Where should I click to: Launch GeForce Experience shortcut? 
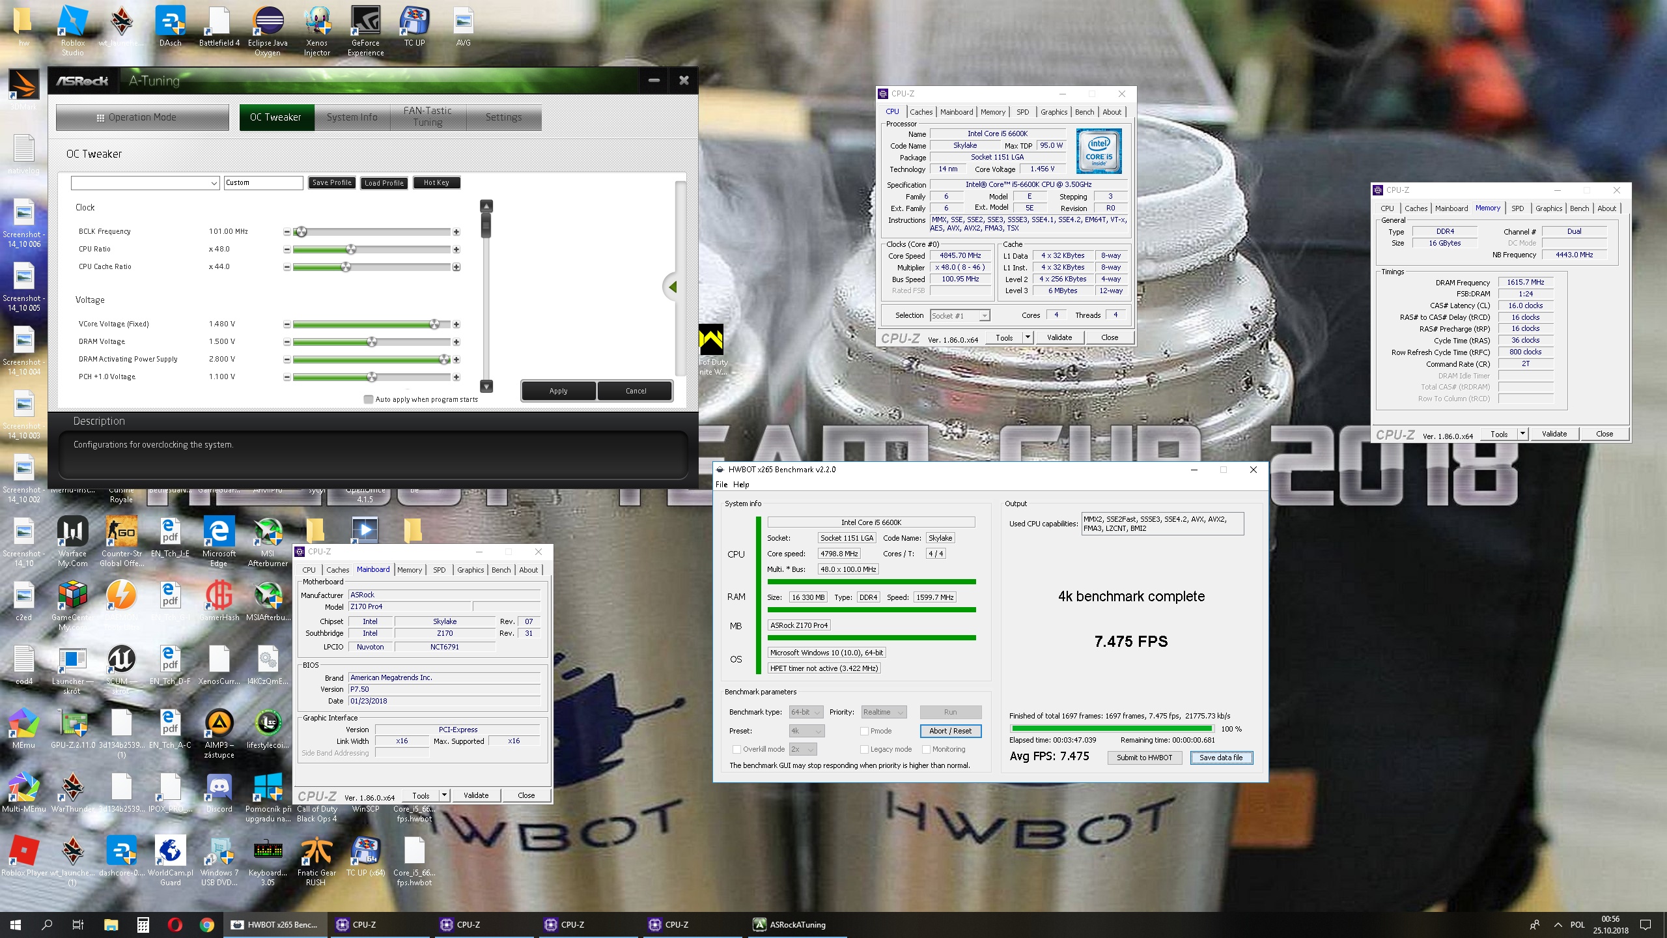[365, 31]
